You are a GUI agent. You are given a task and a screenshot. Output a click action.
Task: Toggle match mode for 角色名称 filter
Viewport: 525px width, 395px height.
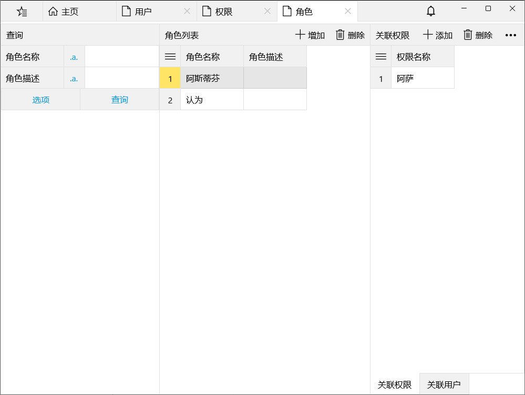click(x=74, y=57)
